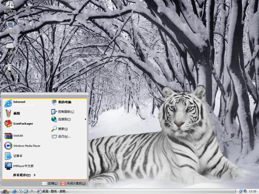Click the Windows Start button on taskbar
Image resolution: width=259 pixels, height=194 pixels.
(5, 191)
